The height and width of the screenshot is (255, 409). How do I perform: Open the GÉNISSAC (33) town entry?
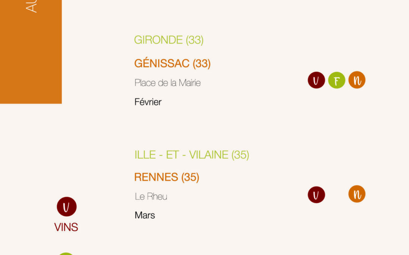tap(172, 63)
